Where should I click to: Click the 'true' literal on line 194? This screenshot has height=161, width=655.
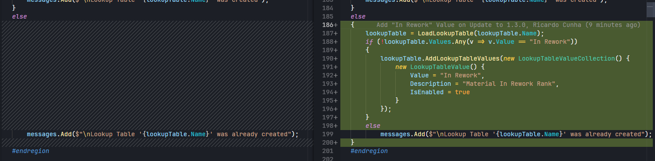(462, 92)
